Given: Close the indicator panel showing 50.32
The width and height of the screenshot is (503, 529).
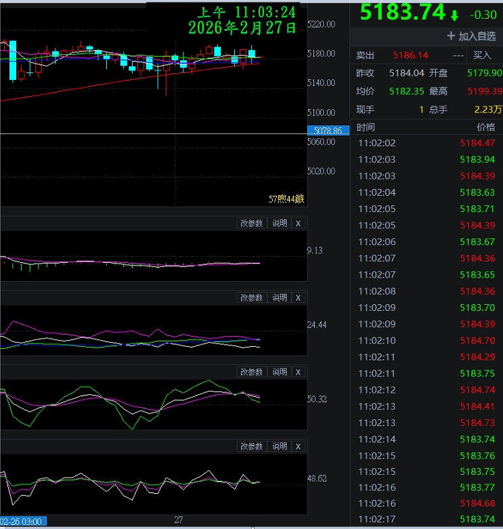Looking at the screenshot, I should [299, 373].
